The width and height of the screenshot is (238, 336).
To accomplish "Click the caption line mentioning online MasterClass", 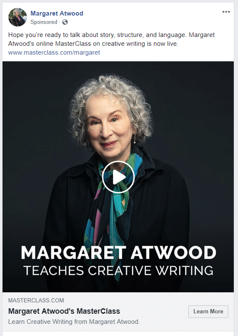I will click(x=93, y=44).
